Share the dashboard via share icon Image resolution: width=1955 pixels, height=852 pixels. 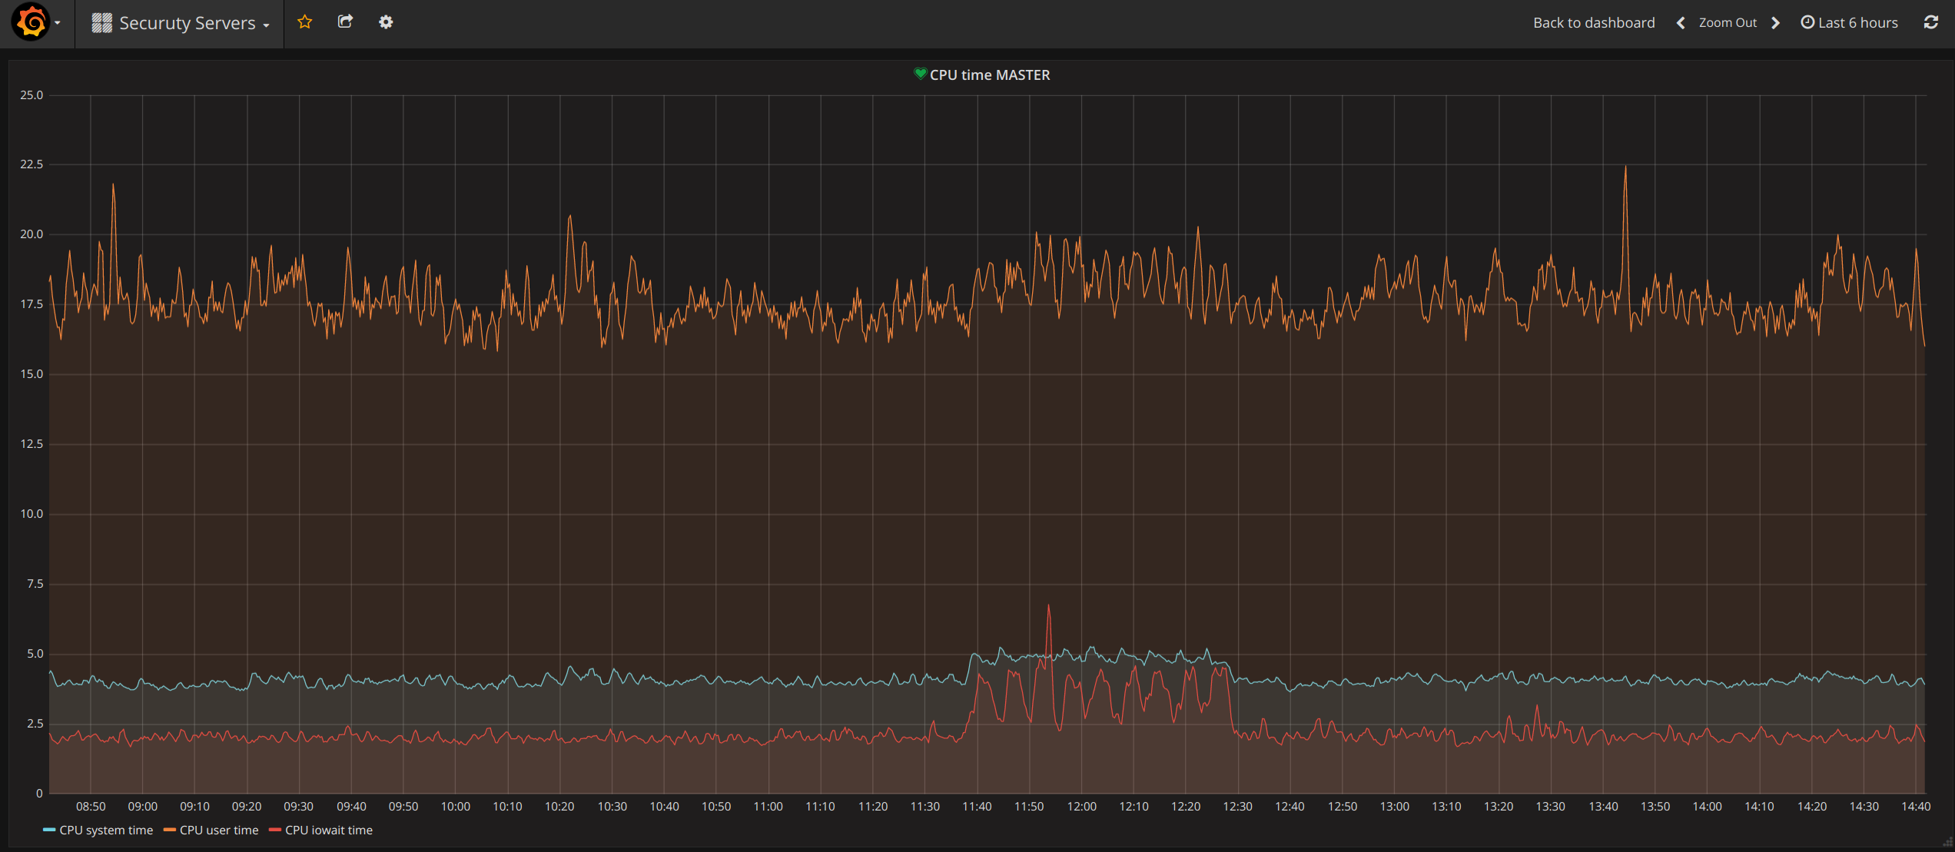(346, 22)
